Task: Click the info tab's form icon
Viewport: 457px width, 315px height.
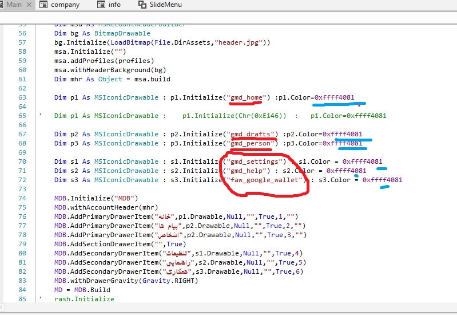Action: pos(101,5)
